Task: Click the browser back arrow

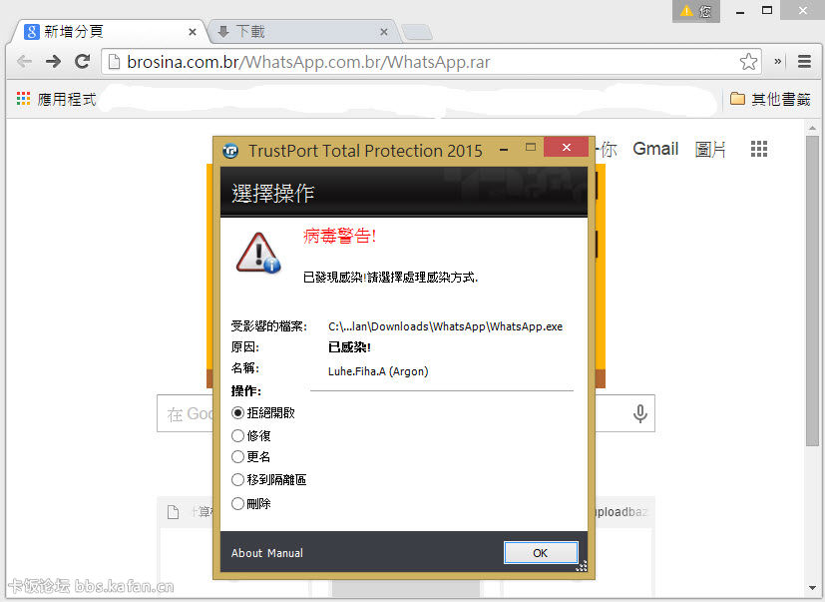Action: click(x=24, y=62)
